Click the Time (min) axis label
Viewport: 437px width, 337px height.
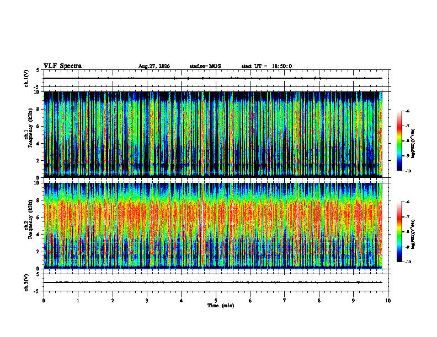pos(221,306)
